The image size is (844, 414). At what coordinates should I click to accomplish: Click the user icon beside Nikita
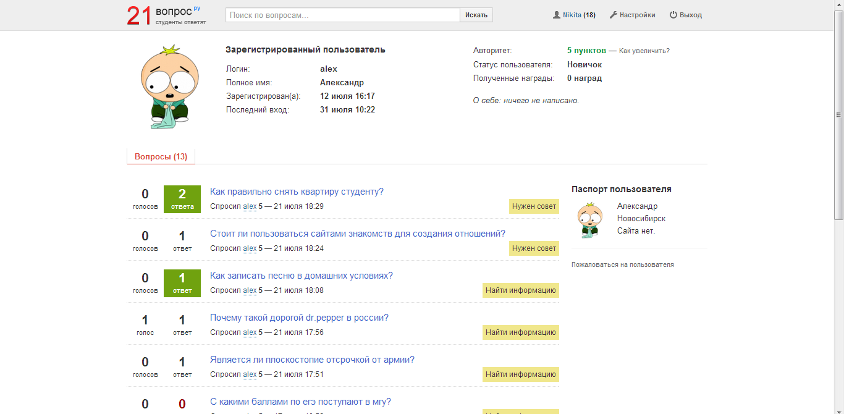(556, 15)
